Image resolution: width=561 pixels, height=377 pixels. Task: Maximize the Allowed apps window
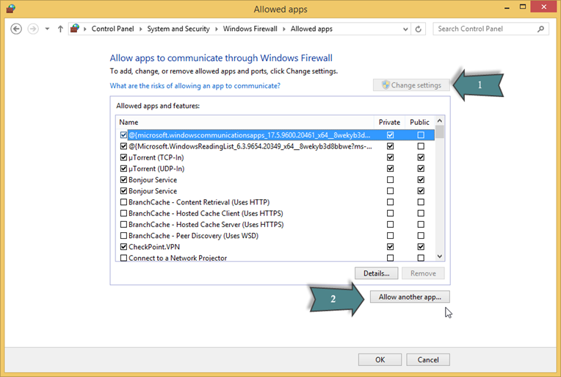[523, 7]
